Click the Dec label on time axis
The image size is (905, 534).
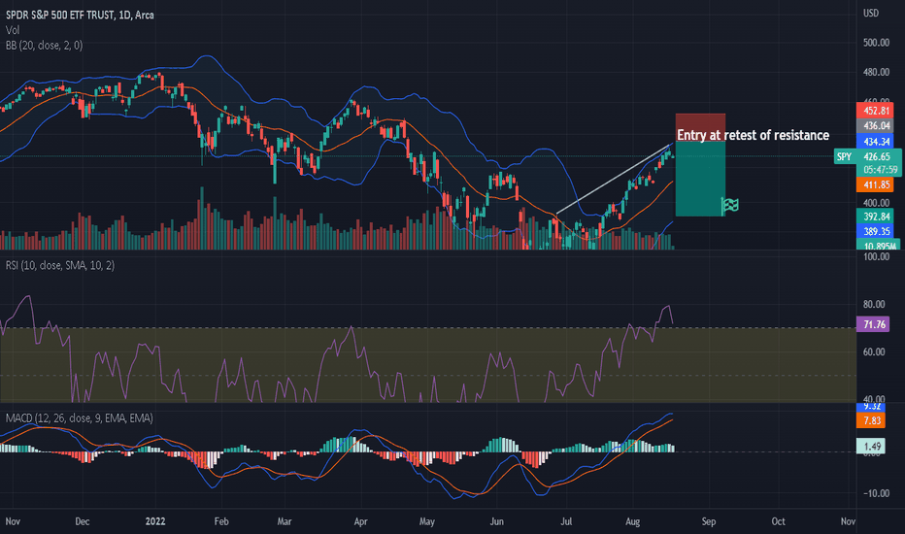[x=82, y=522]
